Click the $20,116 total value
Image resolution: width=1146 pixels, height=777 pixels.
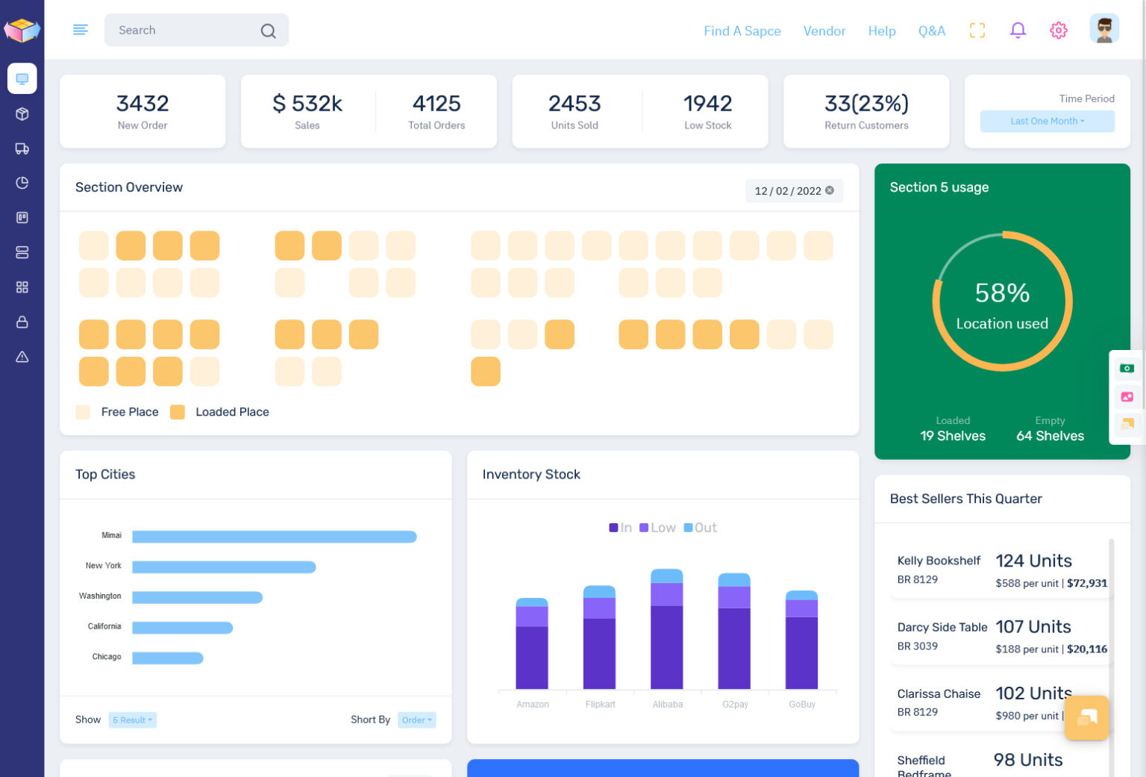tap(1087, 649)
